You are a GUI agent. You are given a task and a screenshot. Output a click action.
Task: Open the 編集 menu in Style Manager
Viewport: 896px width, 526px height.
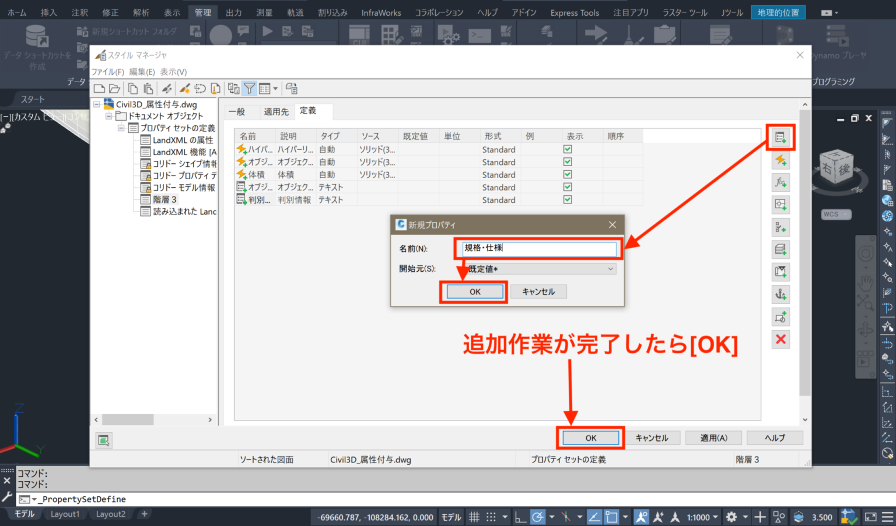pyautogui.click(x=142, y=72)
